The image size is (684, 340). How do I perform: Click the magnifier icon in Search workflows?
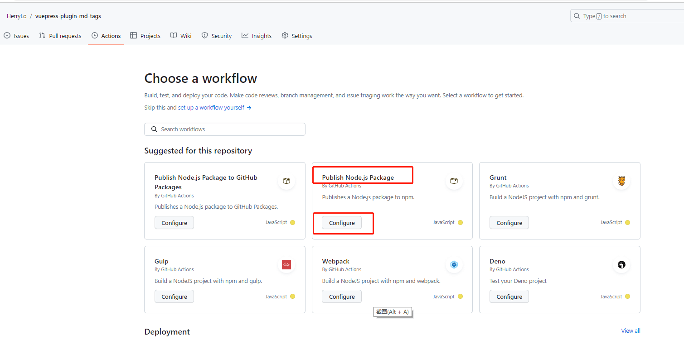(x=154, y=129)
